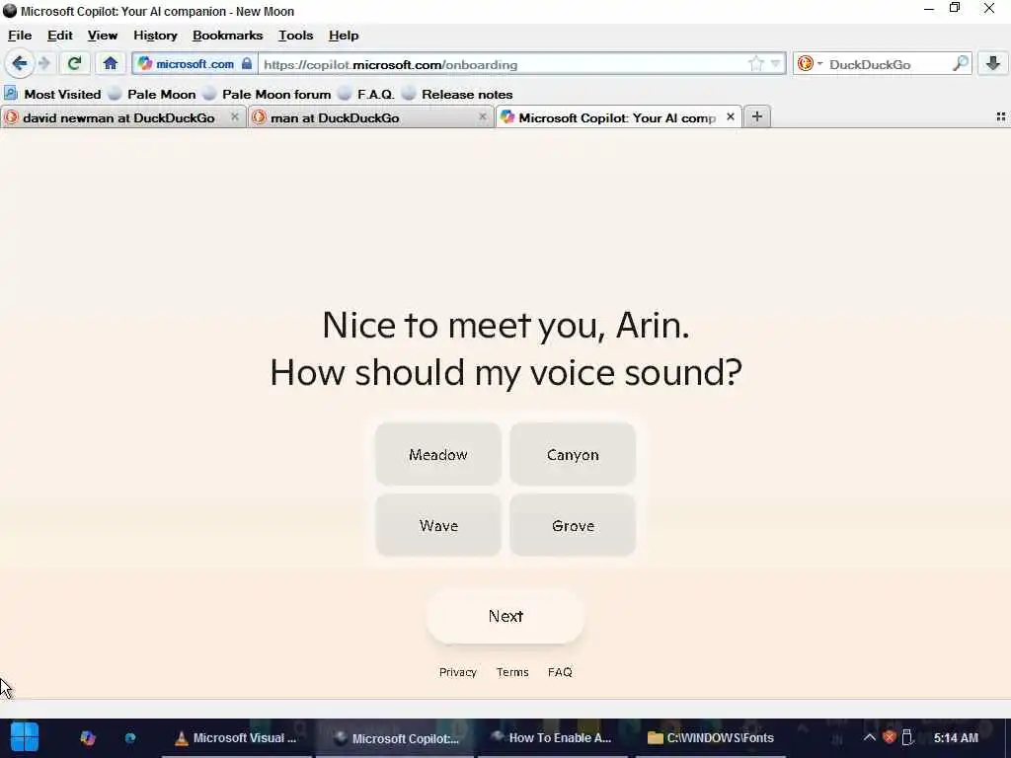This screenshot has width=1011, height=758.
Task: Reload the current page
Action: click(x=74, y=63)
